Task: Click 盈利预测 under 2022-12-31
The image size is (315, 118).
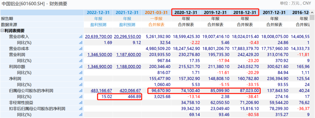Action: [x=98, y=25]
